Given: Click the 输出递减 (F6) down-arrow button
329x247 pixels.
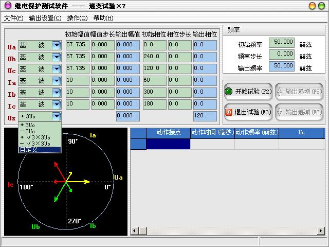Looking at the screenshot, I should [x=299, y=112].
